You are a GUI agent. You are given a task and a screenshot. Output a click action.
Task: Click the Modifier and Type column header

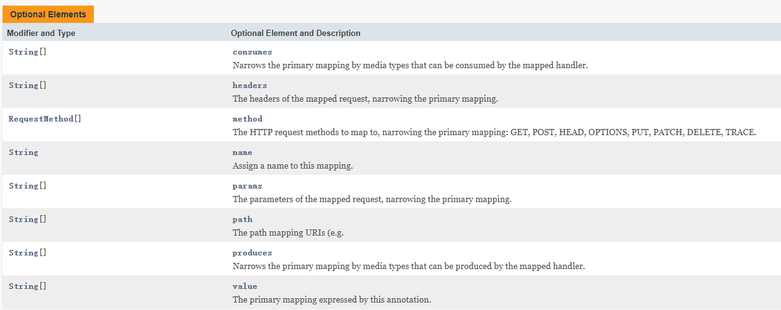click(41, 33)
